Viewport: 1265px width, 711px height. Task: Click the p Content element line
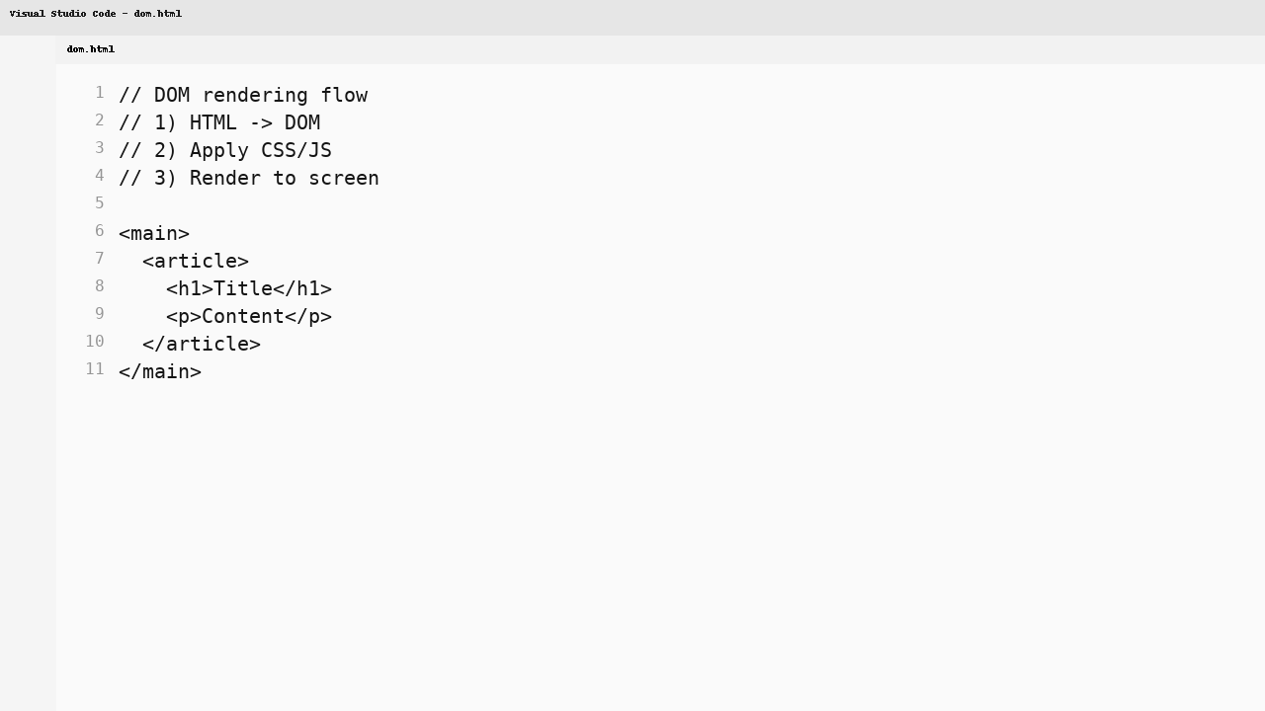248,316
